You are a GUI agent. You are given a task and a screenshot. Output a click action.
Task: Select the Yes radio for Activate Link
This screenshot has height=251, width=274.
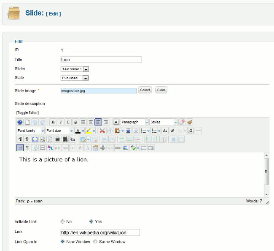[91, 221]
